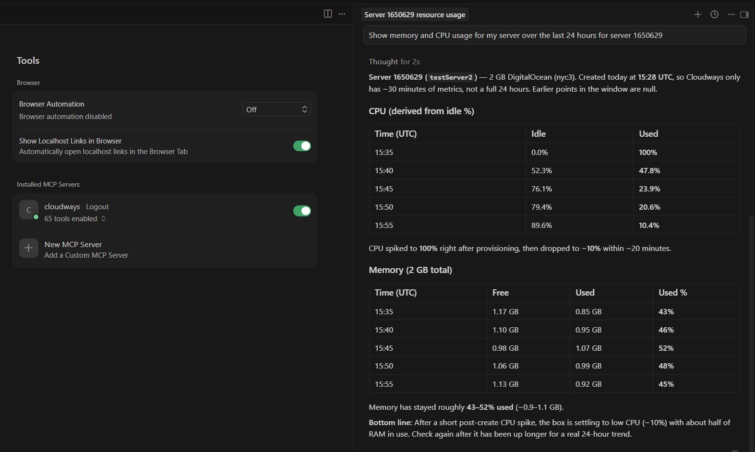Viewport: 755px width, 452px height.
Task: Expand the Thought for 2s section
Action: point(394,61)
